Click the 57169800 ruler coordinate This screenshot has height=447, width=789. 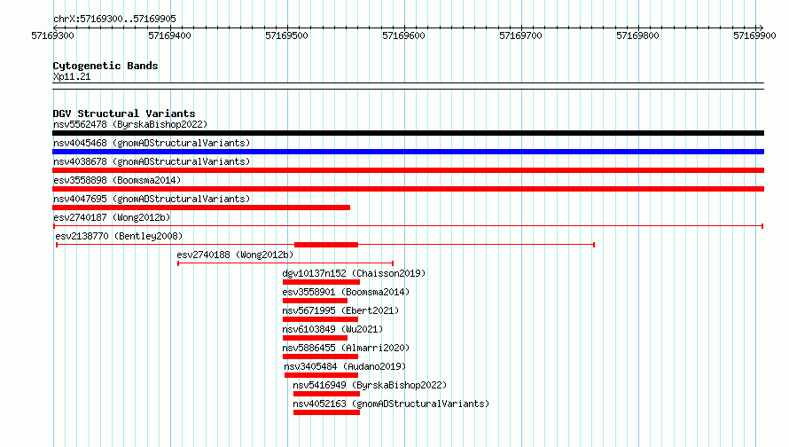[x=637, y=35]
